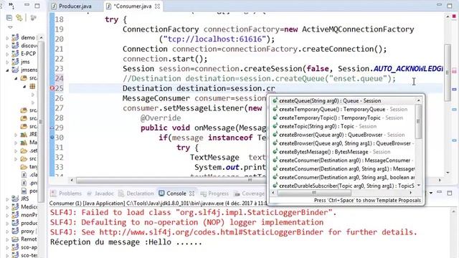Viewport: 459px width, 258px height.
Task: Click the marker icon beside line 30
Action: pyautogui.click(x=52, y=137)
